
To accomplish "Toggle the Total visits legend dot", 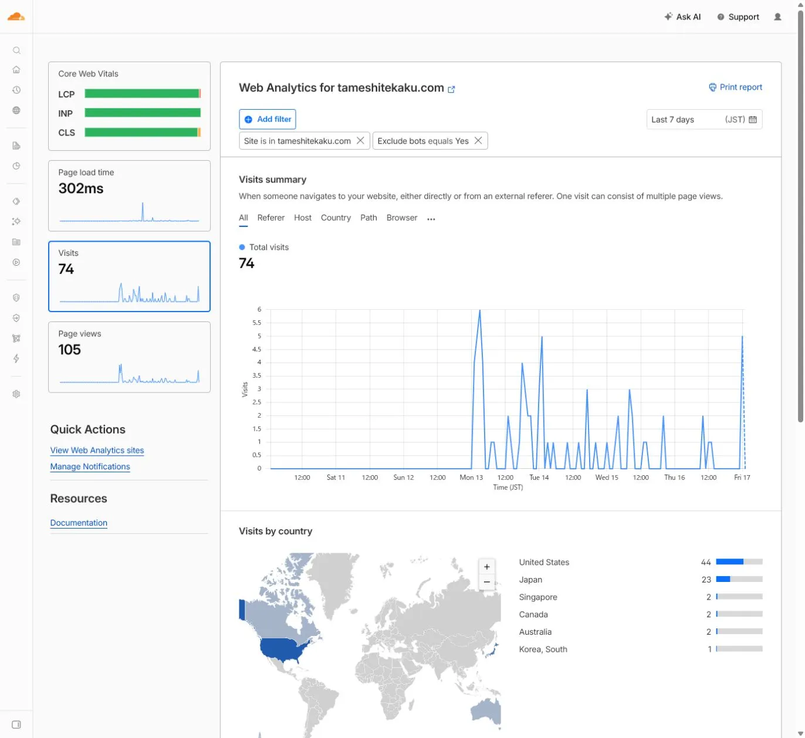I will tap(242, 247).
